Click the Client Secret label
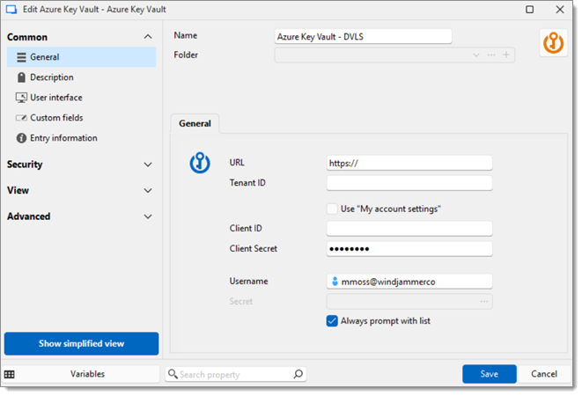This screenshot has width=582, height=396. click(254, 249)
